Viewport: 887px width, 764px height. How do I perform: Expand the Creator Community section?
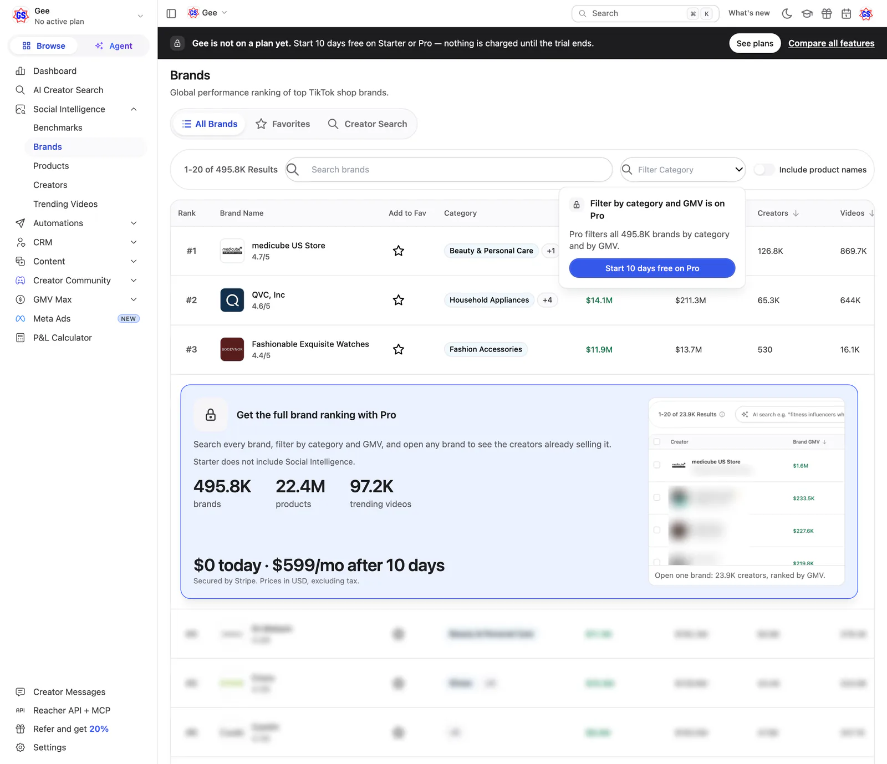click(134, 281)
